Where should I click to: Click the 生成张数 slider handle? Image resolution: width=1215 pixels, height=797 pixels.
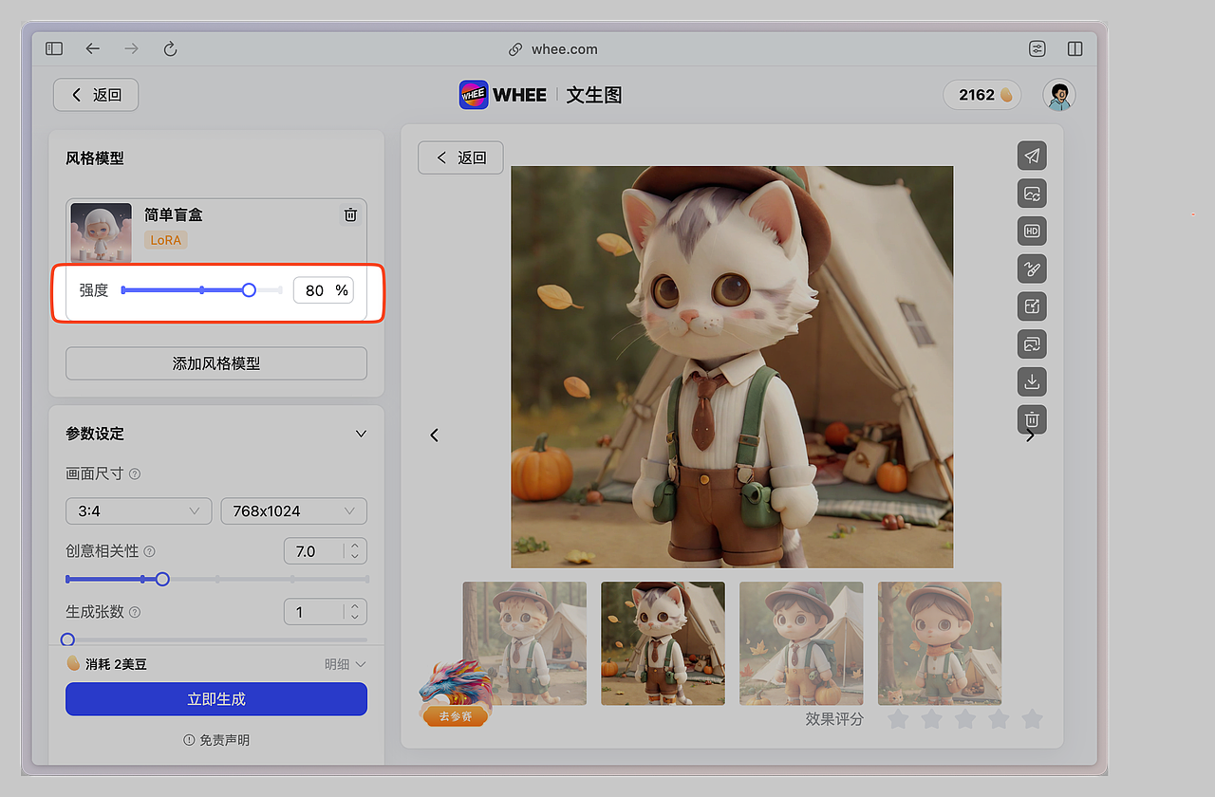(x=67, y=639)
